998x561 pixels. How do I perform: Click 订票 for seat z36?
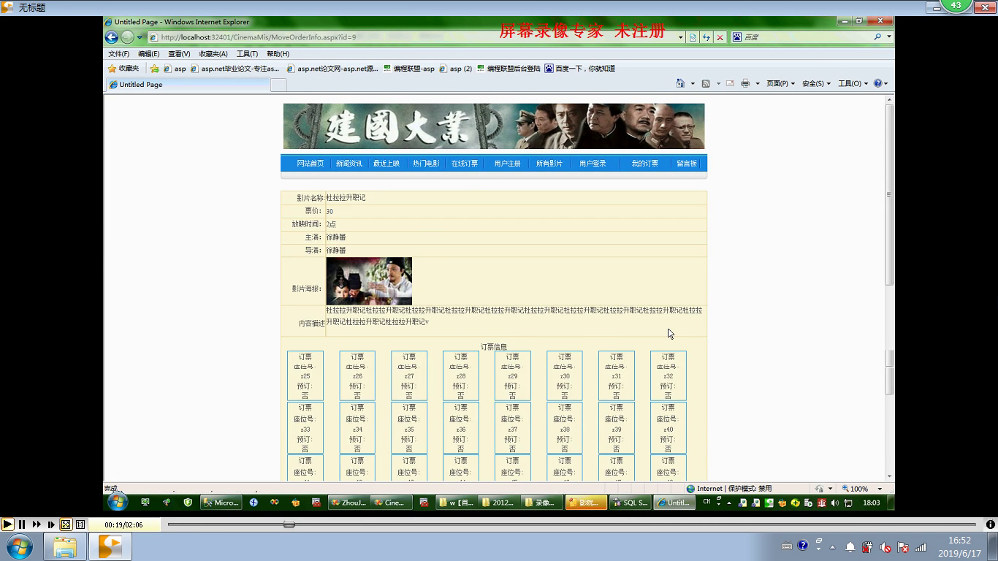coord(461,408)
